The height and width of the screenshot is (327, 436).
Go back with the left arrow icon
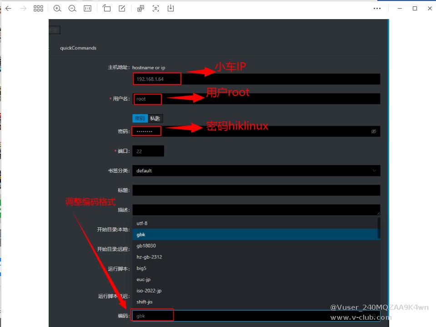(8, 8)
